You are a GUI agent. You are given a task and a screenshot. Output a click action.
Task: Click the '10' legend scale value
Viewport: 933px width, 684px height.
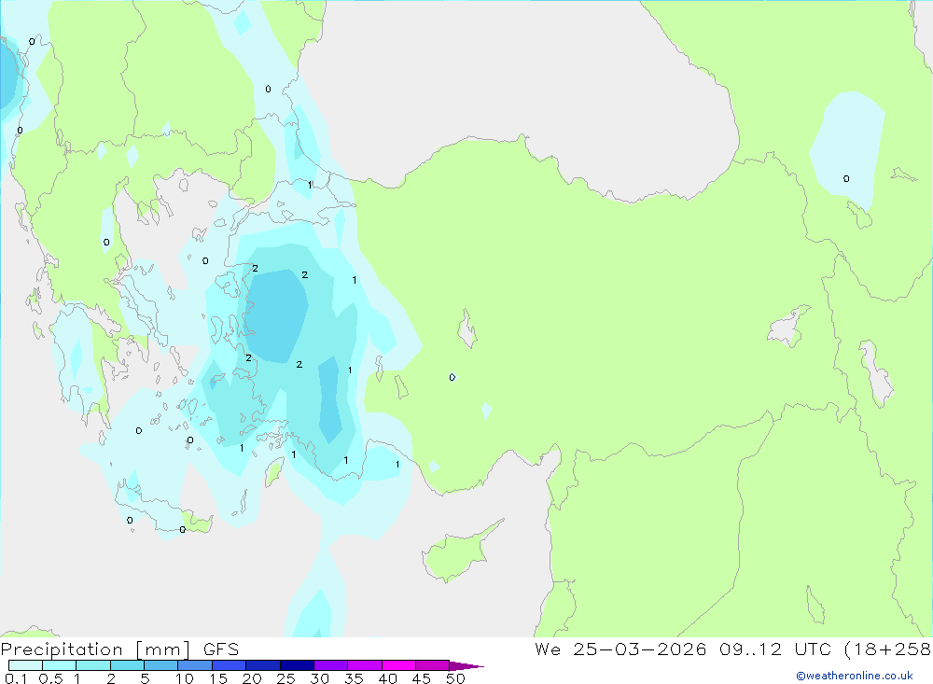click(x=185, y=678)
